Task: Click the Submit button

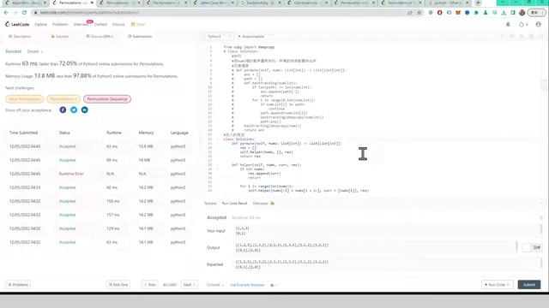Action: pyautogui.click(x=529, y=285)
